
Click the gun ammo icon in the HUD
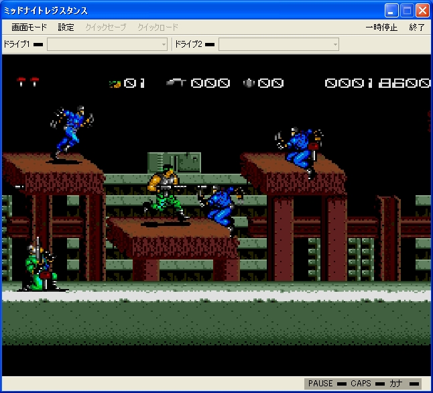coord(176,82)
